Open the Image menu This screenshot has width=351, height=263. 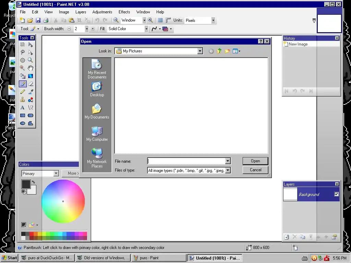(x=64, y=12)
